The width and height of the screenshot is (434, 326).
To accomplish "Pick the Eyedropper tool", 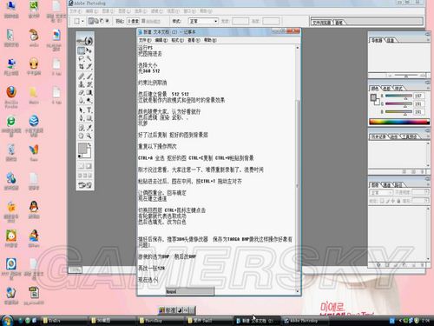I will pyautogui.click(x=89, y=128).
